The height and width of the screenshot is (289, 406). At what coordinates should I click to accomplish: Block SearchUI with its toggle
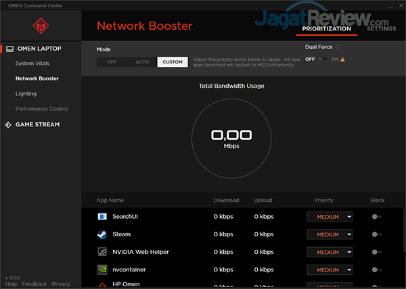(377, 217)
